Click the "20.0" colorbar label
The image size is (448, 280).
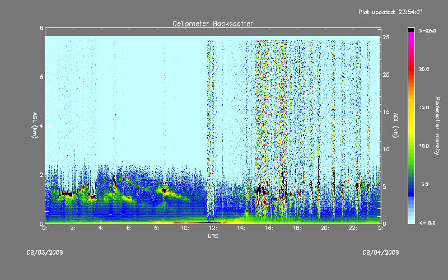[x=424, y=69]
